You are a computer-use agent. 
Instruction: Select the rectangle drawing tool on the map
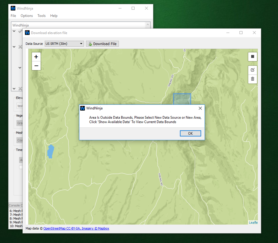[253, 57]
